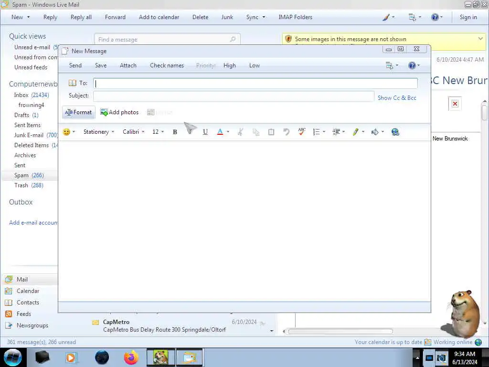Open the New dropdown arrow in main toolbar

pos(28,17)
